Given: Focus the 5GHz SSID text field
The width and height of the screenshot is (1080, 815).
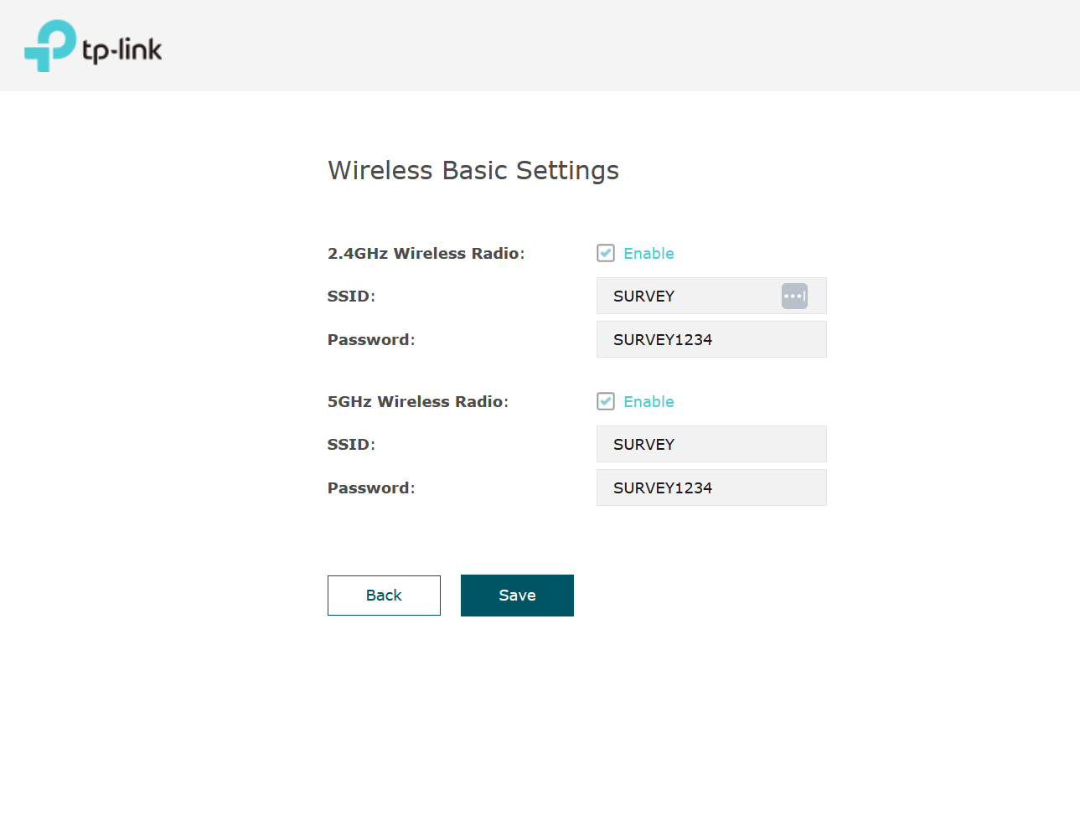Looking at the screenshot, I should coord(711,444).
